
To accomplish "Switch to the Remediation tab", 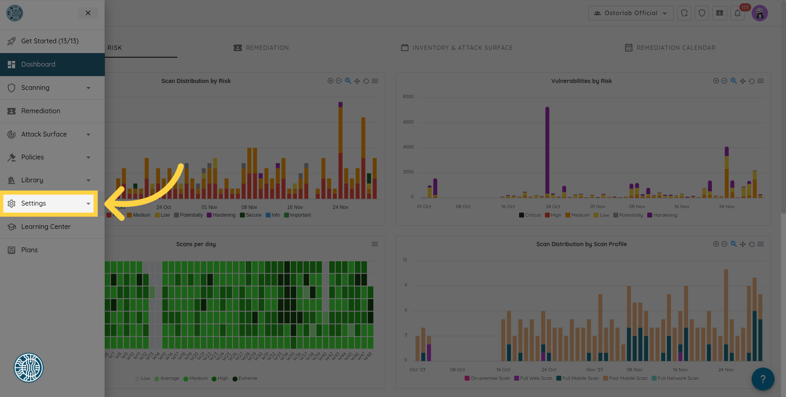I will tap(261, 48).
